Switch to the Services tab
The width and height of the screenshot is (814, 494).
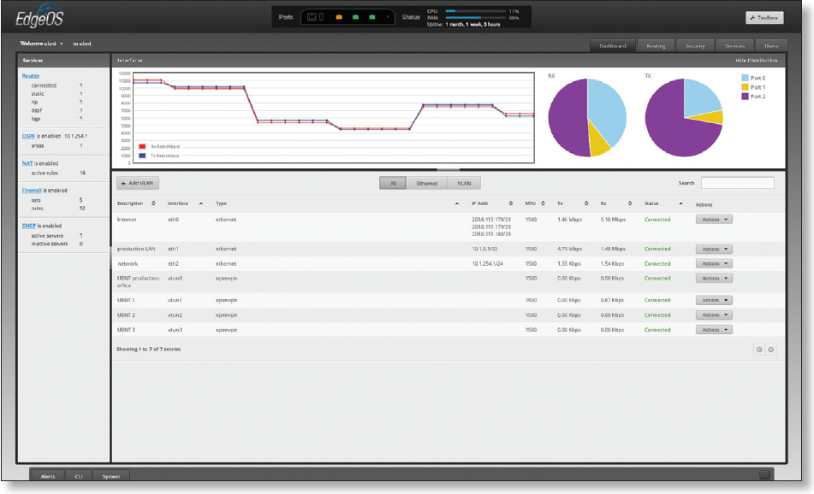(734, 45)
